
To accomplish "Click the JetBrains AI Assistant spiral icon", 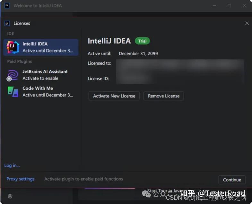I will pyautogui.click(x=13, y=75).
